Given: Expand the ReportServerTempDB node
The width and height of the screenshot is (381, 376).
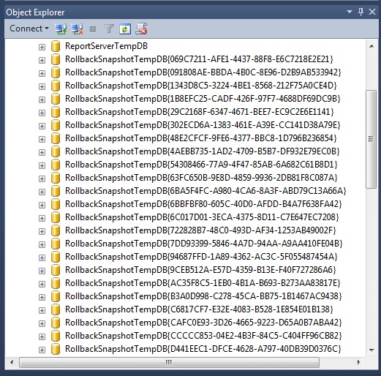Looking at the screenshot, I should [42, 47].
